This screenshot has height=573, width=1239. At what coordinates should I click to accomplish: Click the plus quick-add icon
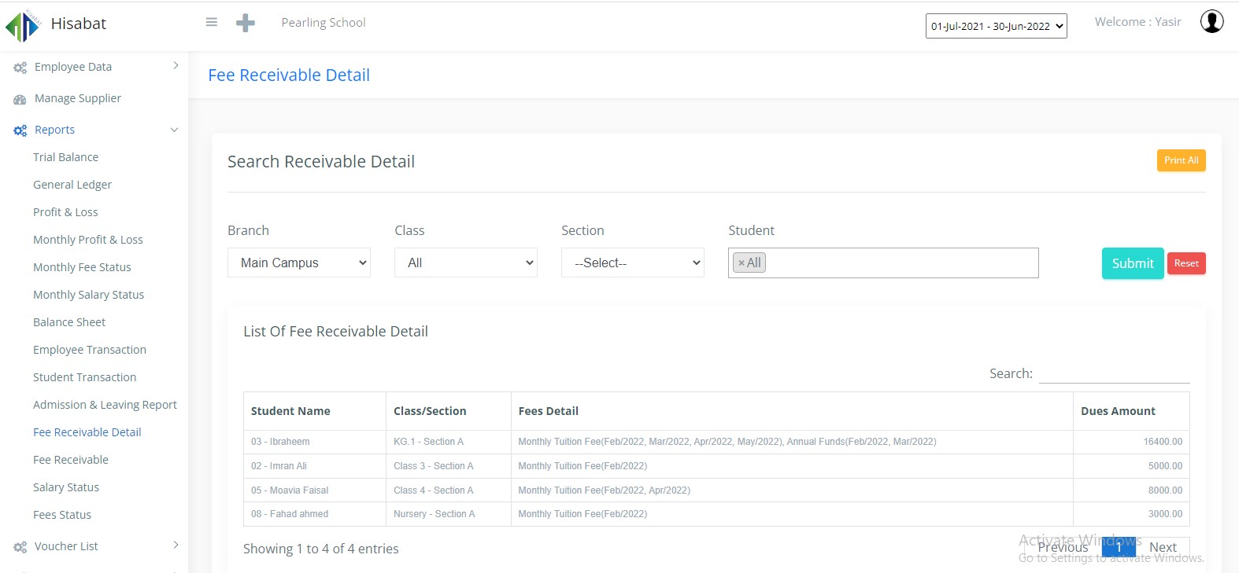tap(246, 23)
